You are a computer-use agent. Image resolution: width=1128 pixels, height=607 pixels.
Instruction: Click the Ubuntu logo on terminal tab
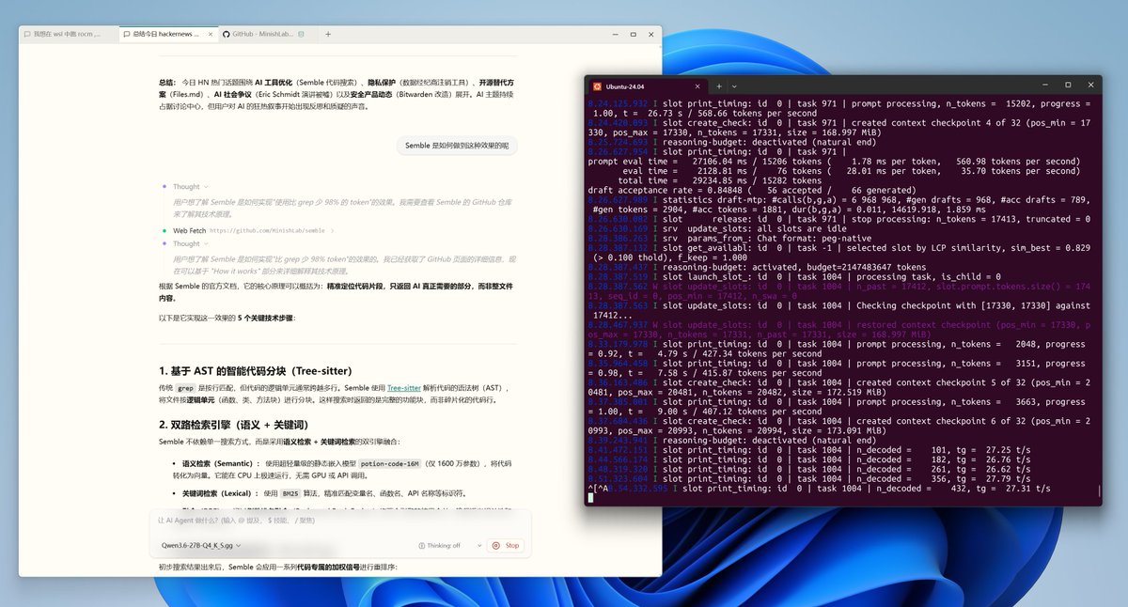[597, 85]
